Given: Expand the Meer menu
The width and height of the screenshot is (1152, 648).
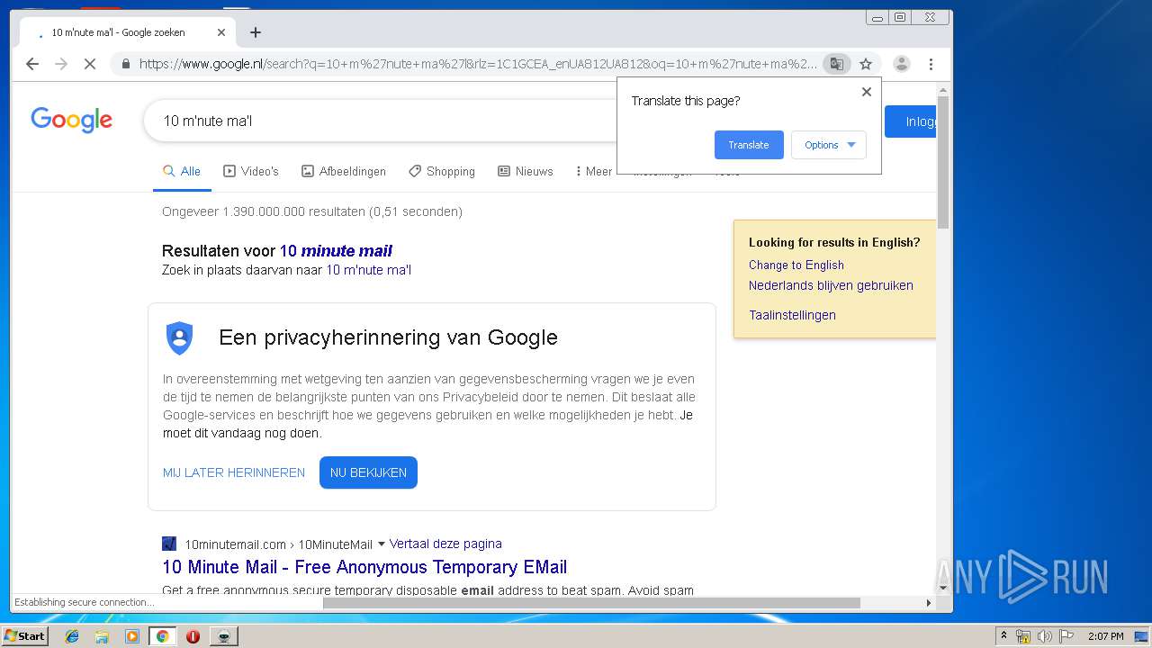Looking at the screenshot, I should pos(593,171).
